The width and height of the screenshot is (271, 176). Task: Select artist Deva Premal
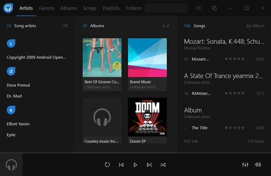point(19,85)
